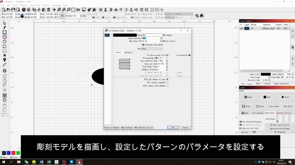Image resolution: width=295 pixels, height=165 pixels.
Task: Open the Laser Tools menu
Action: click(x=35, y=5)
